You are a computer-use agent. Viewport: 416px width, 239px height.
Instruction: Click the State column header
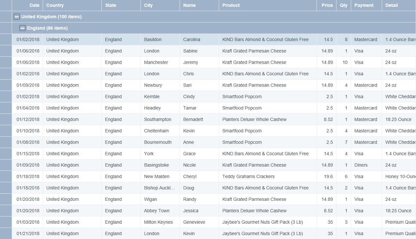(121, 5)
